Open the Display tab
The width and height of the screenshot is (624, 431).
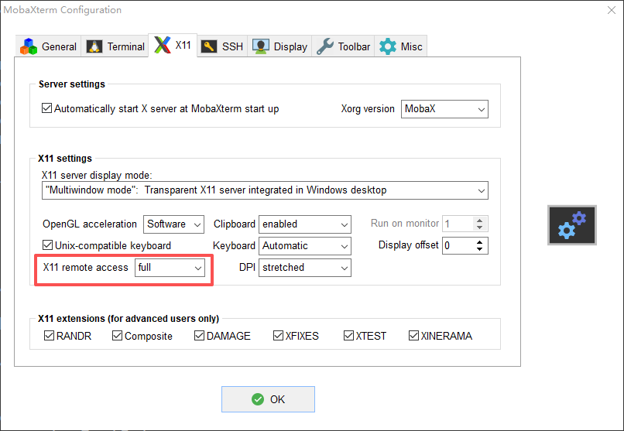coord(279,46)
